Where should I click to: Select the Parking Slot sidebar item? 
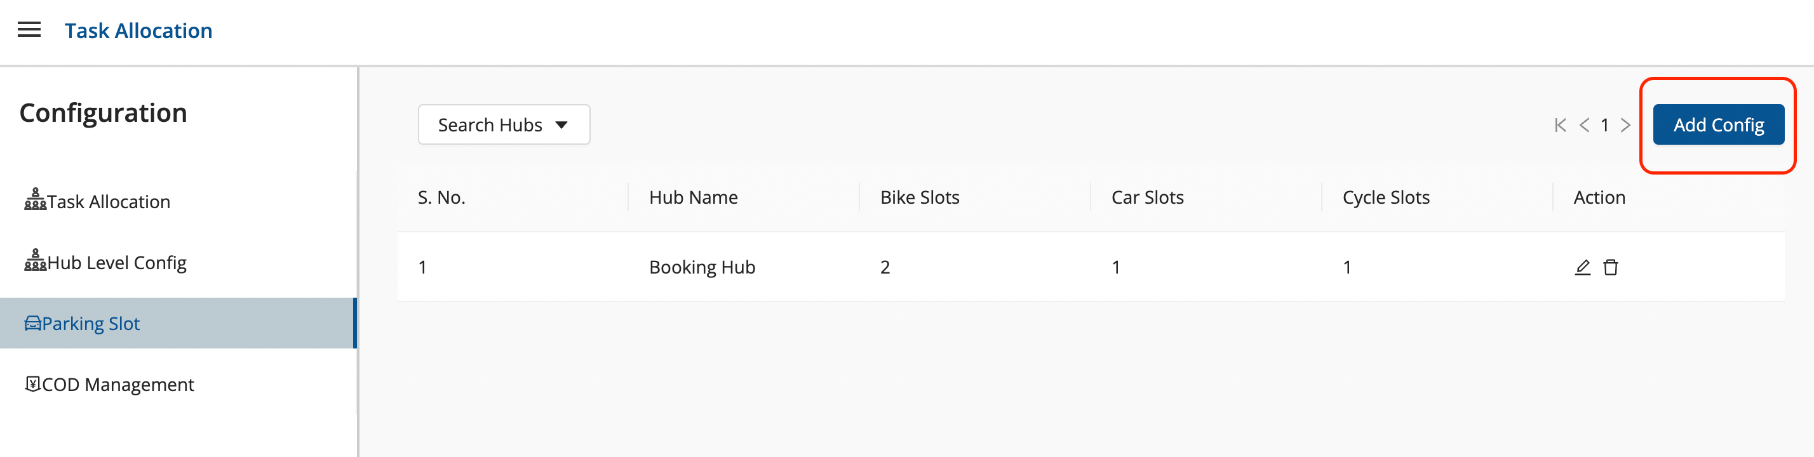tap(91, 324)
